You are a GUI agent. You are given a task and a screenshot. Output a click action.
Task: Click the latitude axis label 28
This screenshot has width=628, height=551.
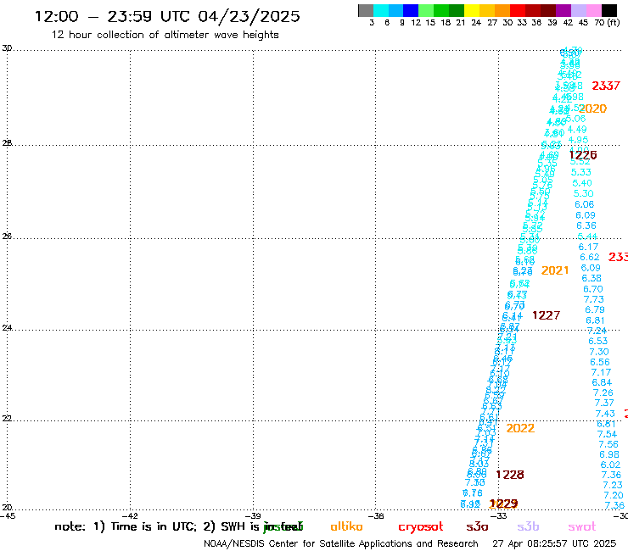(7, 143)
